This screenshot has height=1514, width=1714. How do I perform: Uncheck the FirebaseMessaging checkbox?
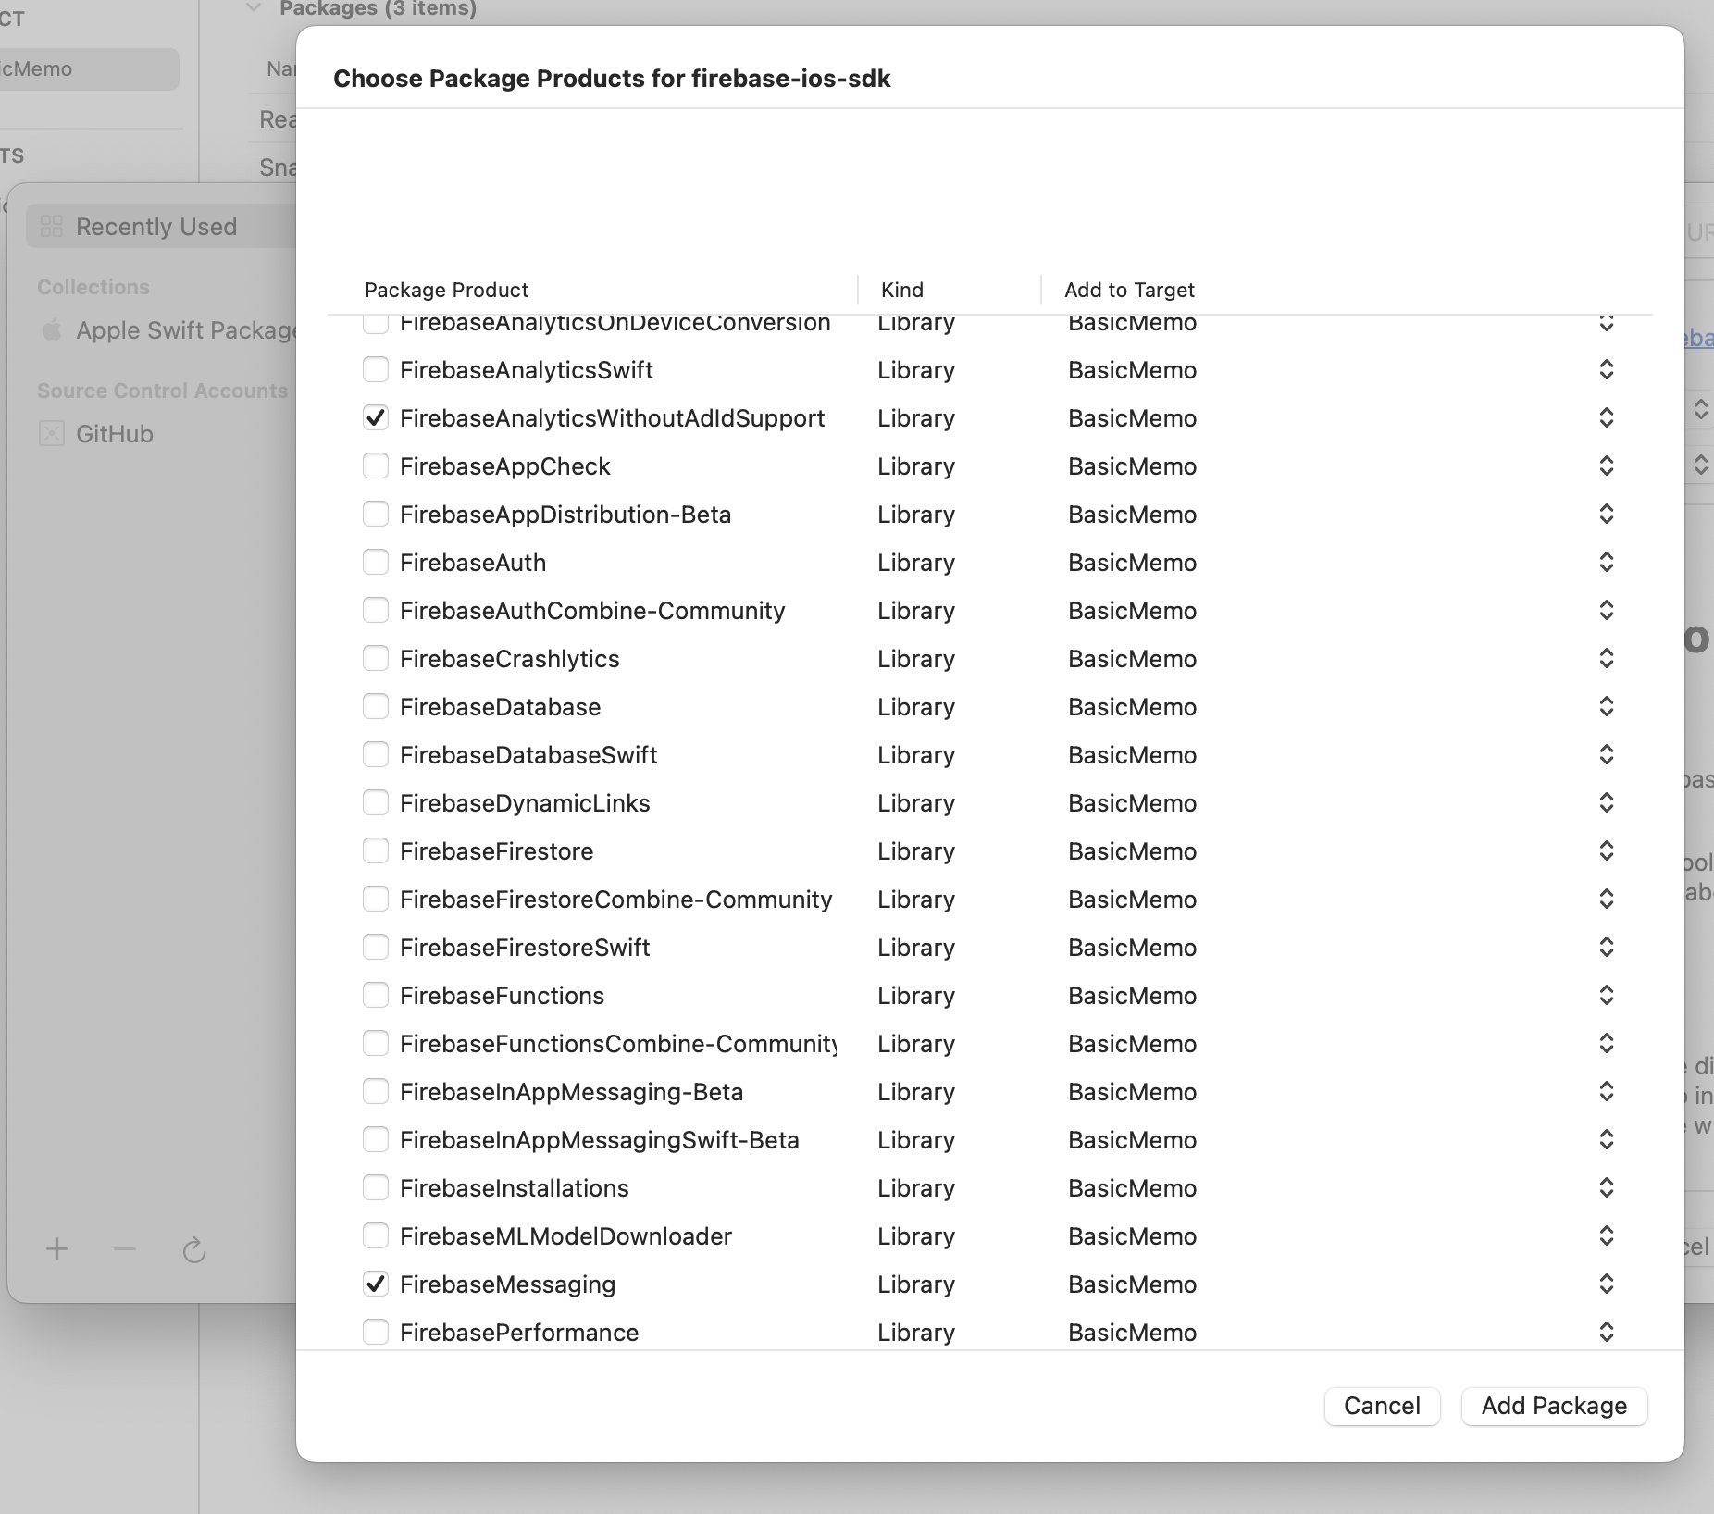click(x=376, y=1284)
